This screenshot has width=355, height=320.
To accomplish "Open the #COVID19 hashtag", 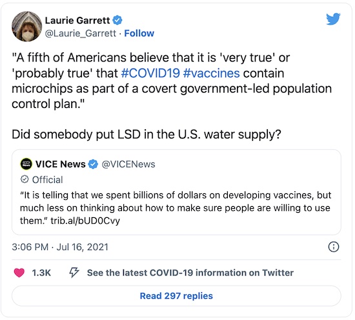I will click(150, 73).
